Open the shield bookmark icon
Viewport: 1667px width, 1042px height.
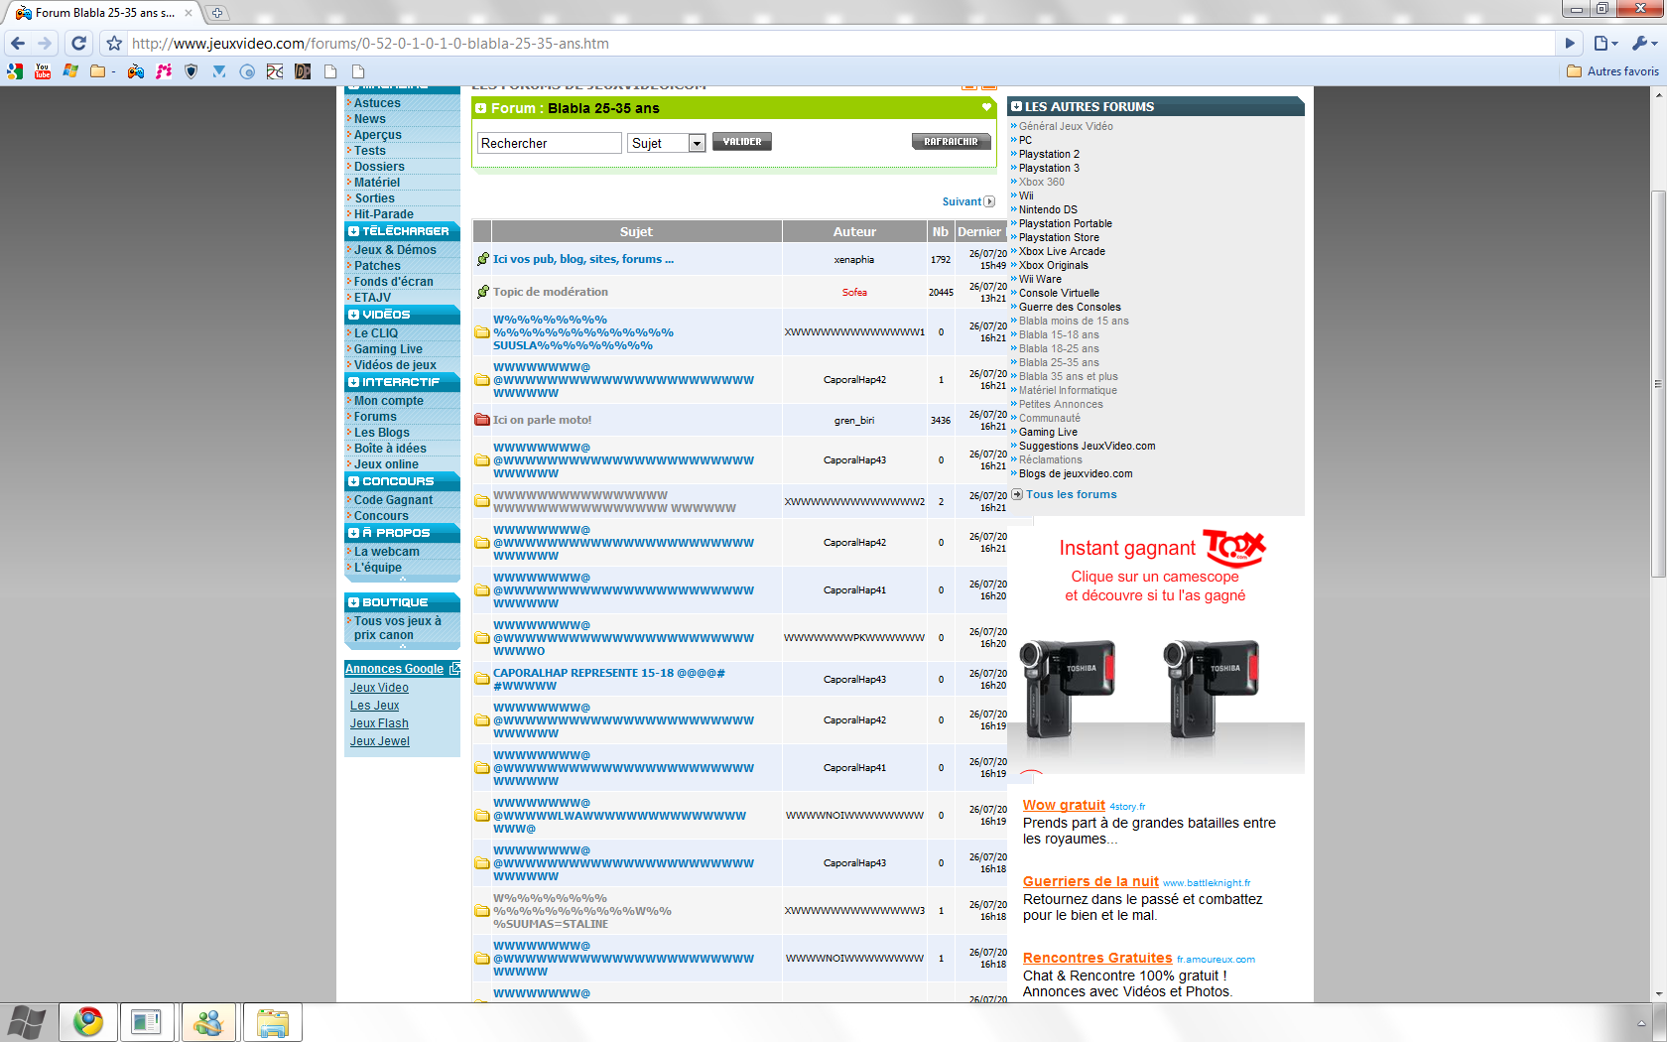click(x=192, y=71)
